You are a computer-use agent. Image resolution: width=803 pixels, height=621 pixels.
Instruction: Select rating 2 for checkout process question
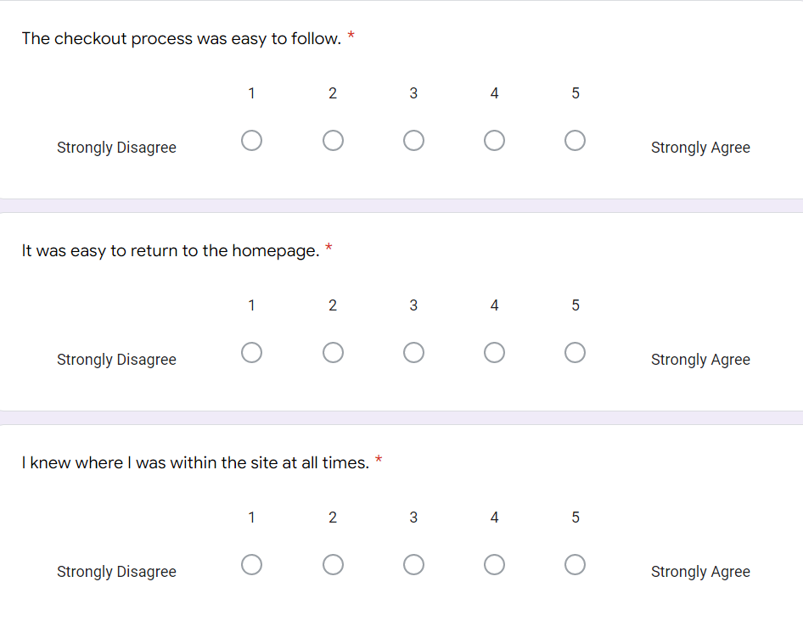tap(333, 140)
